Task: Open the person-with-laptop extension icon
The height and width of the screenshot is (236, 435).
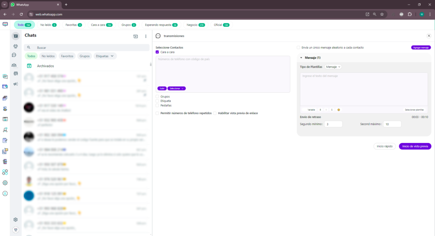Action: point(5,108)
